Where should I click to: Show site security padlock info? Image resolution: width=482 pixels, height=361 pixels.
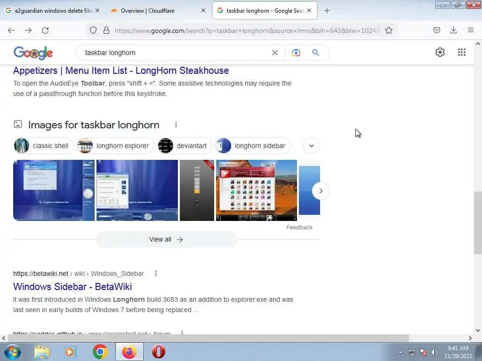[106, 31]
